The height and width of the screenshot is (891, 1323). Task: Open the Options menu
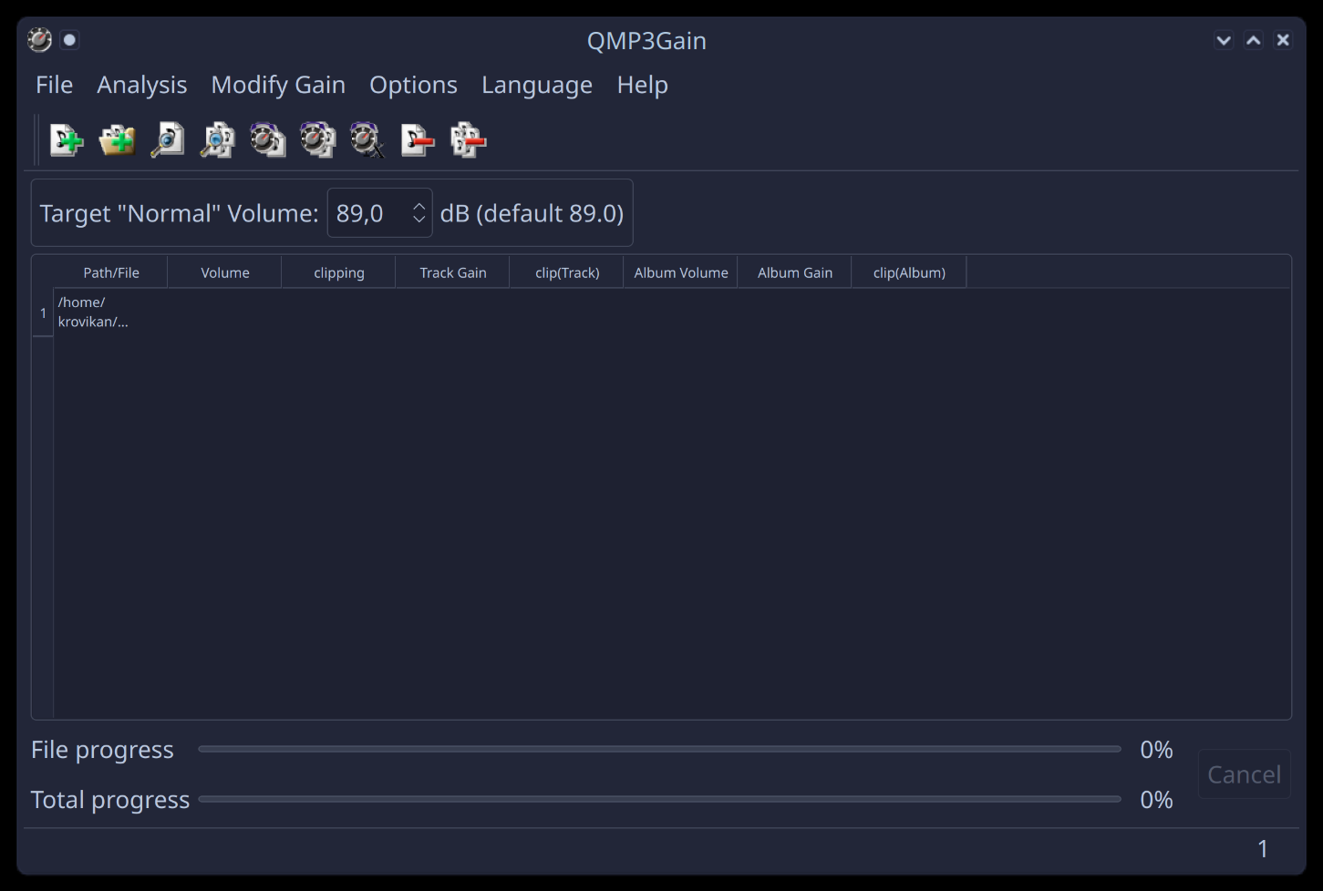tap(413, 85)
